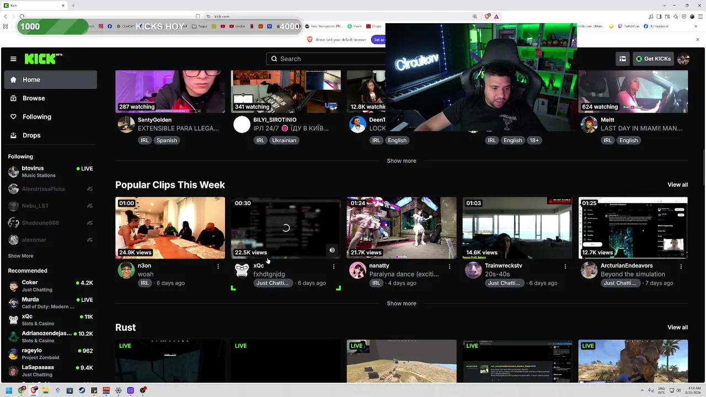Dismiss the Brave default browser notice
The image size is (706, 397).
coord(697,40)
